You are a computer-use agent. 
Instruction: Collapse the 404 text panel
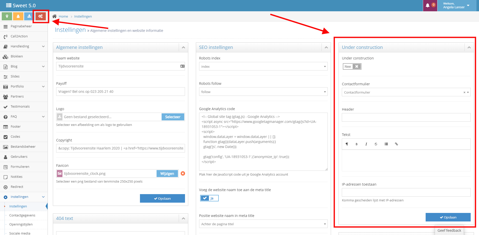[x=183, y=218]
